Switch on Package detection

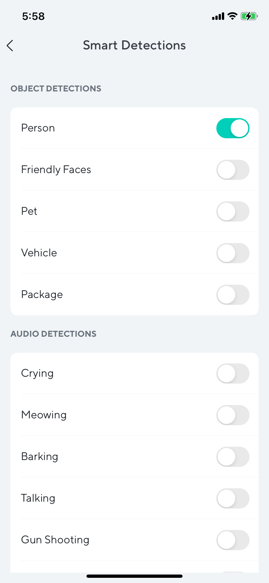click(233, 295)
